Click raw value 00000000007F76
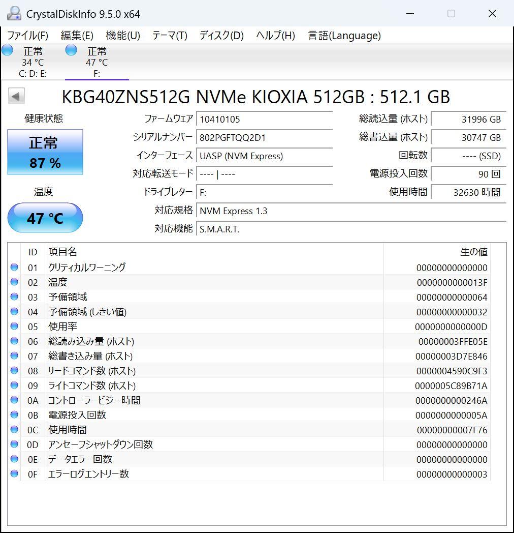This screenshot has width=514, height=533. point(452,430)
